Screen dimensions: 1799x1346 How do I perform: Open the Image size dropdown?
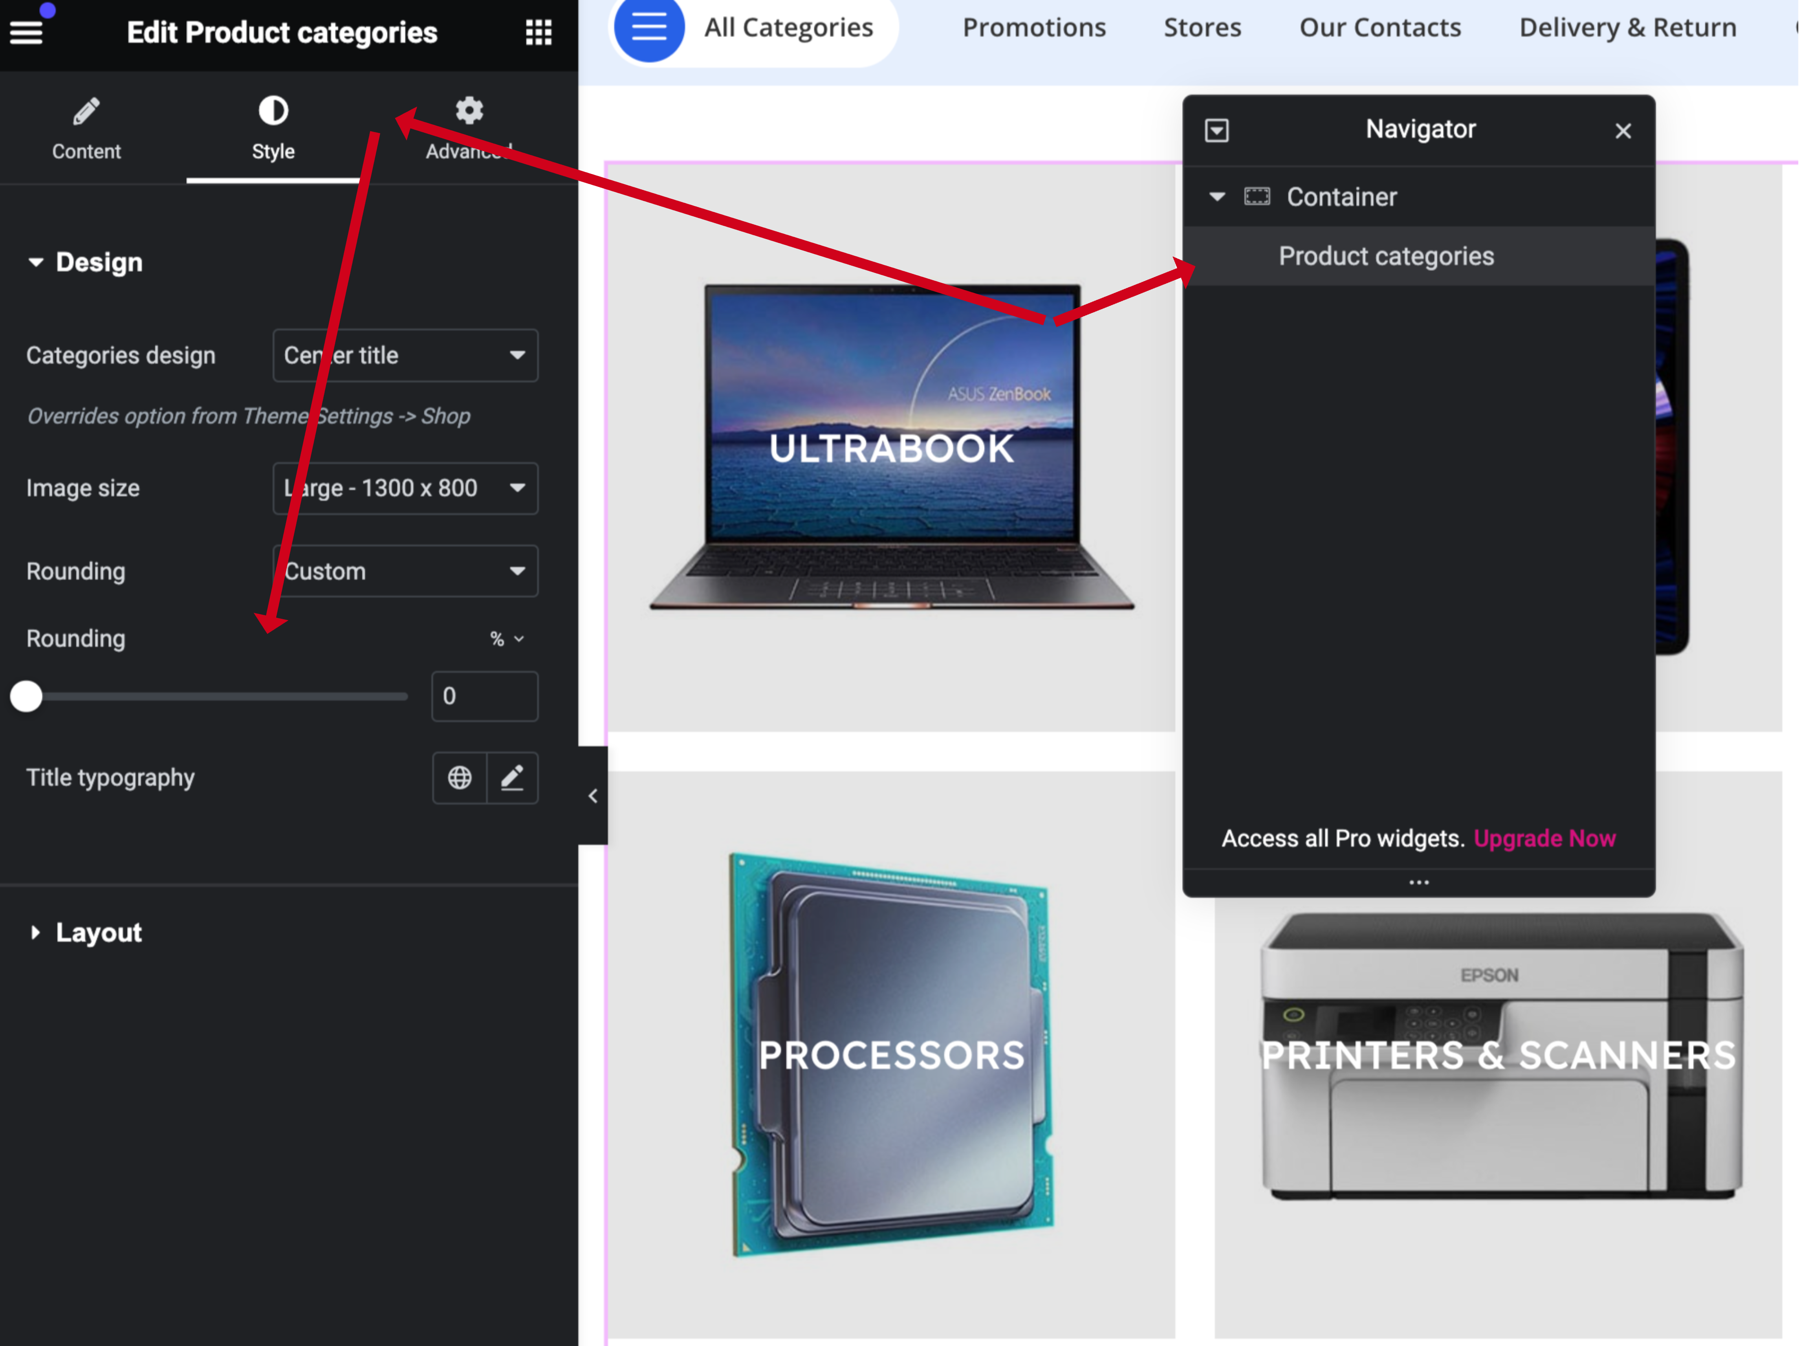coord(405,488)
